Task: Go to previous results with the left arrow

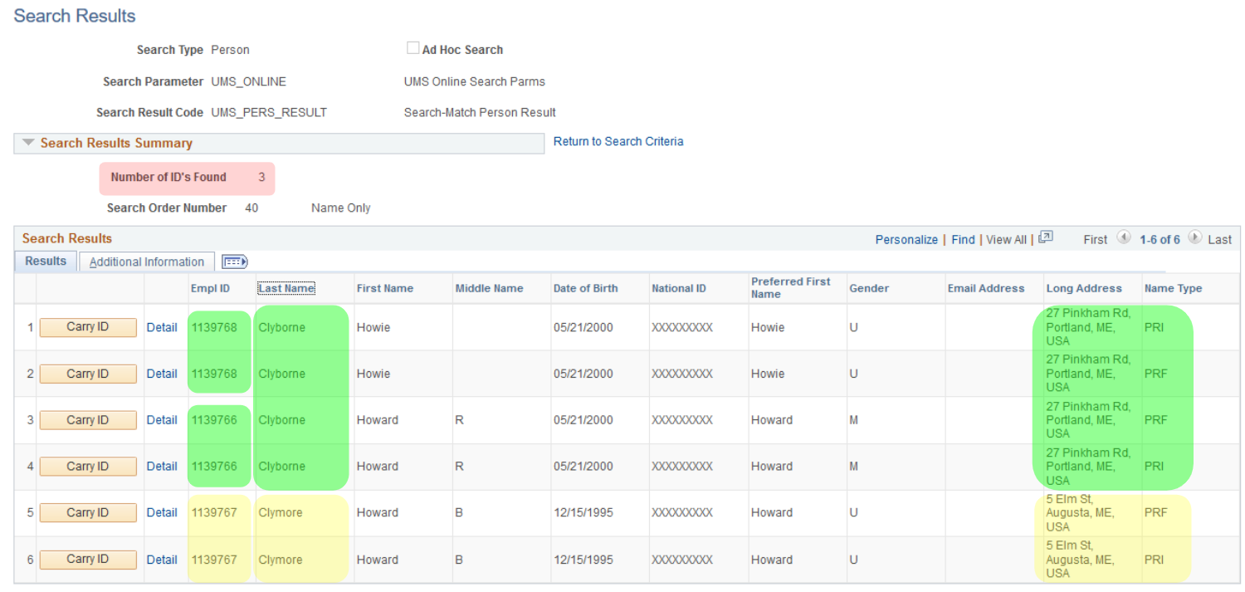Action: point(1124,237)
